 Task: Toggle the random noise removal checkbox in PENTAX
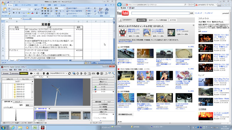click(x=95, y=118)
